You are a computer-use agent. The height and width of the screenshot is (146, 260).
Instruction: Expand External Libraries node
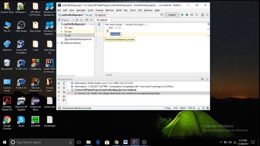tap(58, 43)
